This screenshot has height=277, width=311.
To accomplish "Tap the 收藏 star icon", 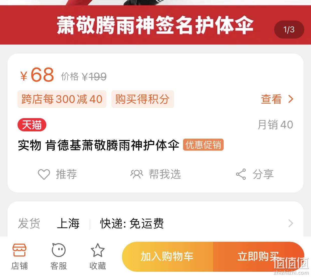I will click(97, 250).
